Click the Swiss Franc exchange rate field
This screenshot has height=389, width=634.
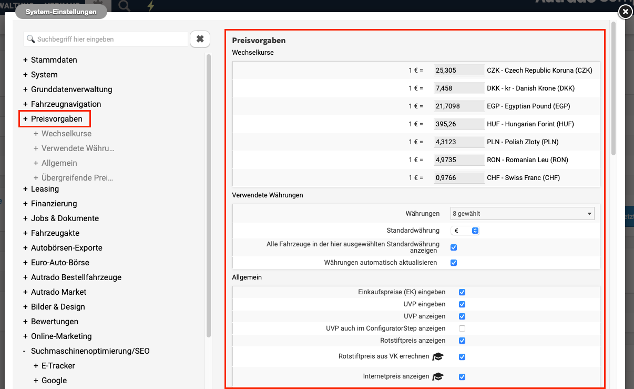(x=459, y=178)
